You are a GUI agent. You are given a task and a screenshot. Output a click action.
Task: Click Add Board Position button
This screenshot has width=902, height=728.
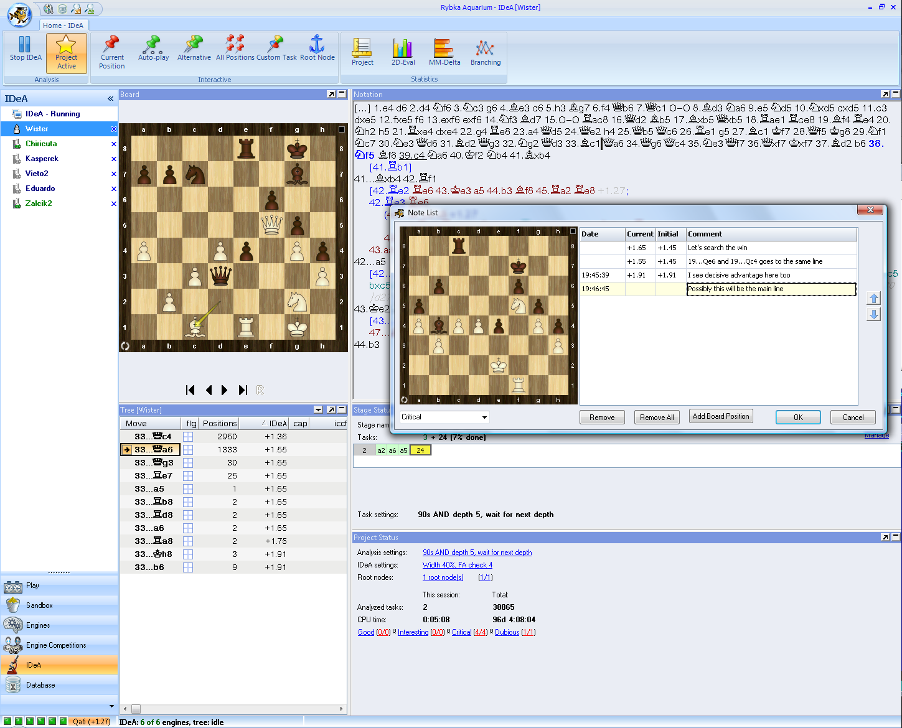721,416
